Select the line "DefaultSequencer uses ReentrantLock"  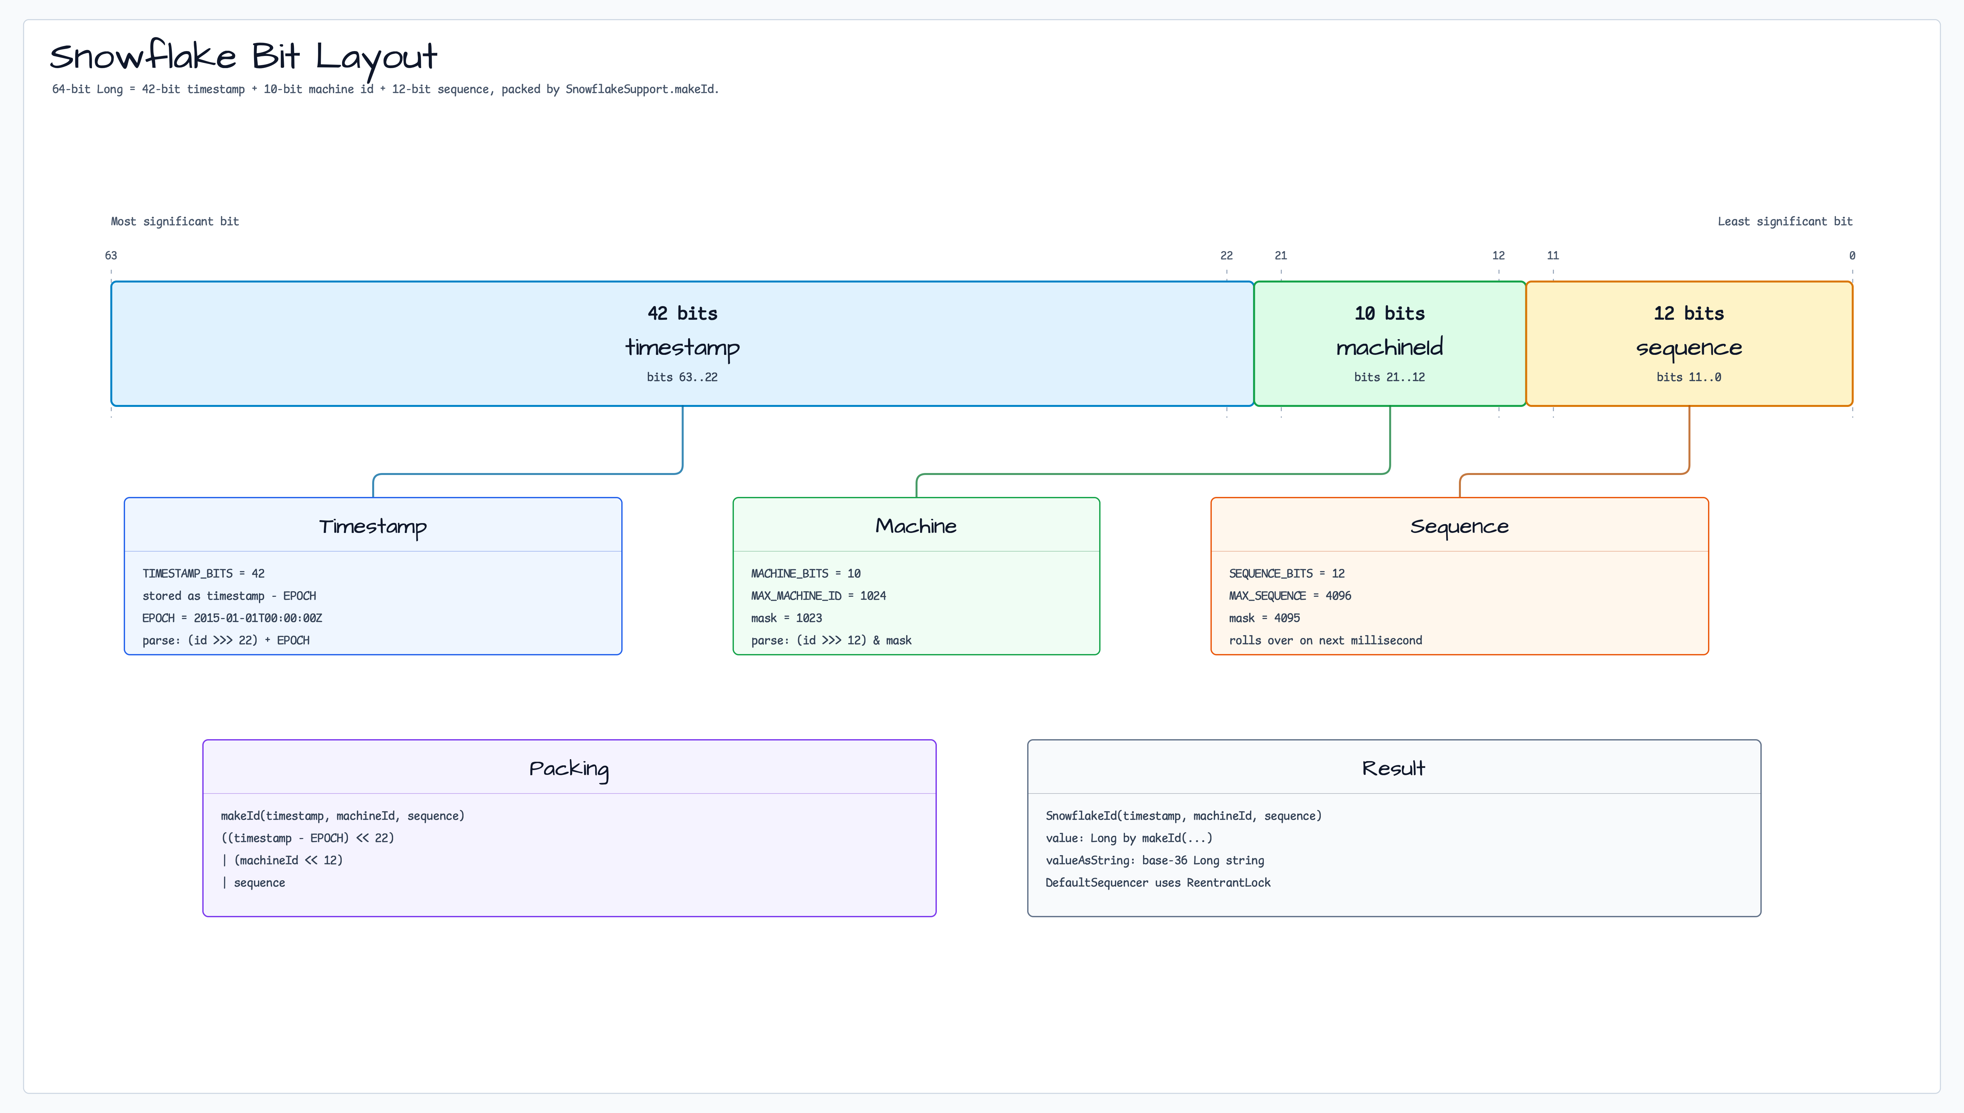tap(1158, 883)
